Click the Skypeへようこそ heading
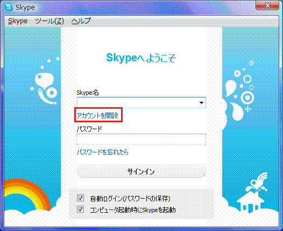283x231 pixels. tap(141, 58)
